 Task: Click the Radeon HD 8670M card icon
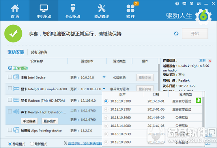point(16,100)
